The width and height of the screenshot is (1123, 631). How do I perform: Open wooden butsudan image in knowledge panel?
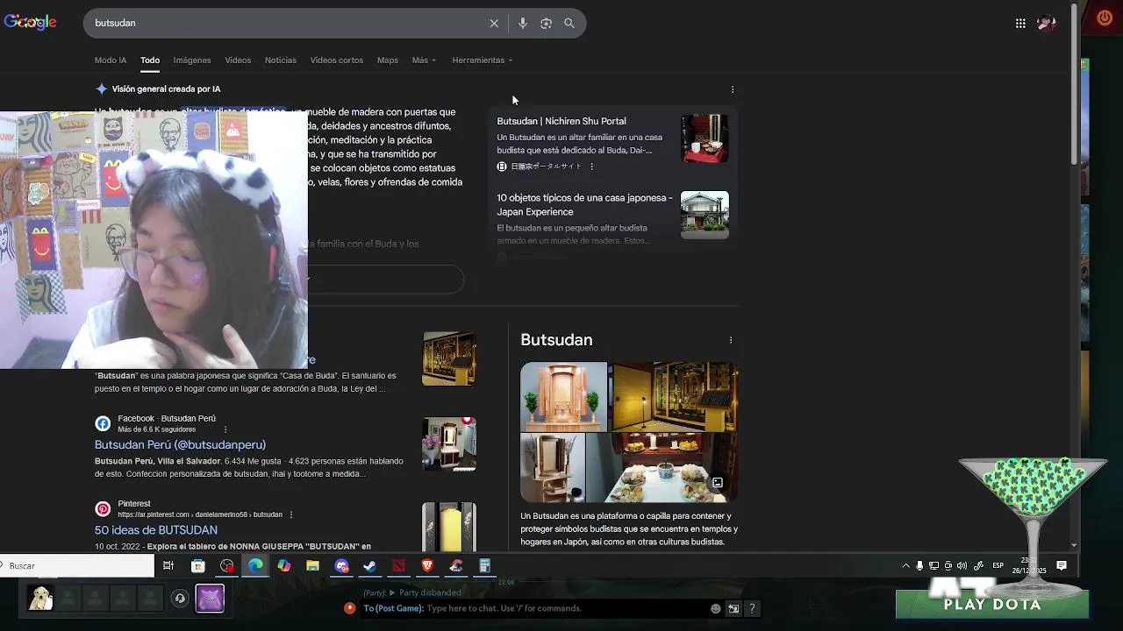click(x=563, y=397)
